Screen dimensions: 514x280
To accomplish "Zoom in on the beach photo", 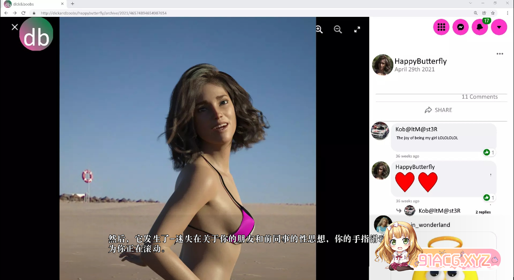I will (x=319, y=30).
